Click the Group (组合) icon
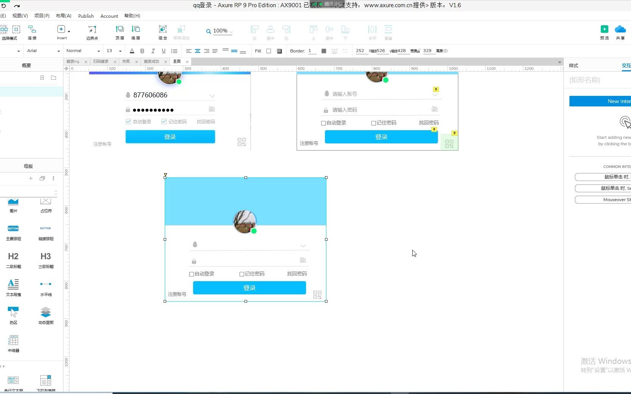This screenshot has height=394, width=631. point(163,29)
